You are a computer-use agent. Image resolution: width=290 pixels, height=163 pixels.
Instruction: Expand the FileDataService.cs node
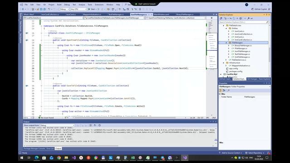(x=226, y=60)
